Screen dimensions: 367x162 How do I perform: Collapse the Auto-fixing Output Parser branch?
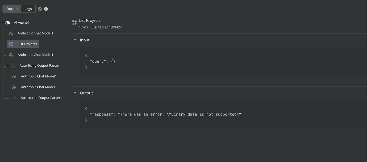click(7, 65)
